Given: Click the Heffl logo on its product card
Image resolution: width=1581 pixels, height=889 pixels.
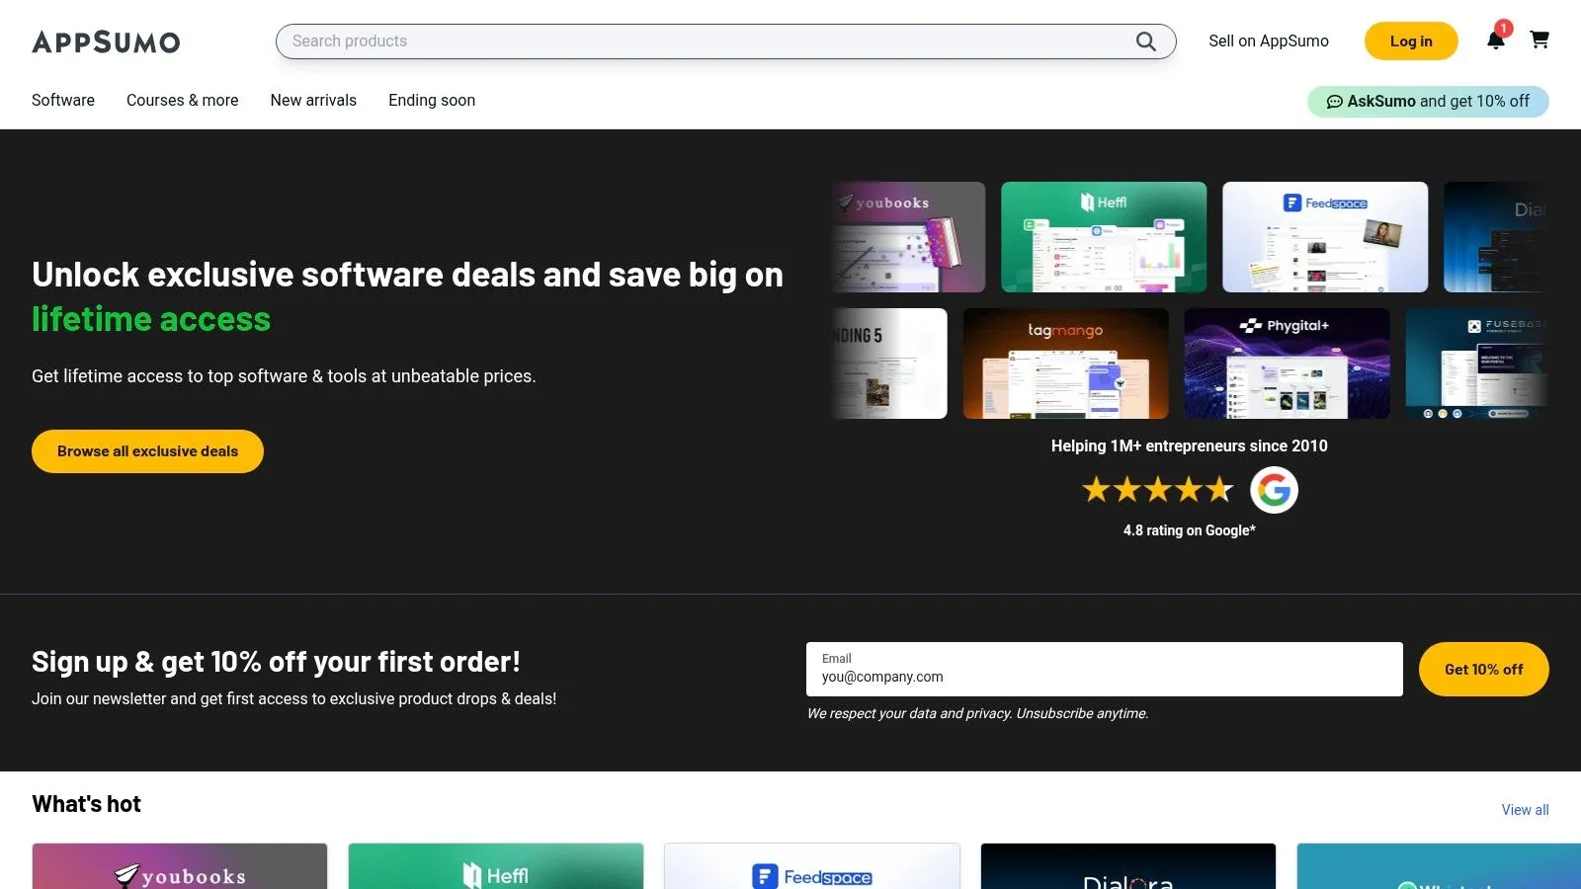Looking at the screenshot, I should pos(1103,201).
